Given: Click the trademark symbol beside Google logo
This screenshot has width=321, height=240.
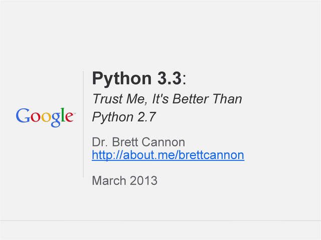Looking at the screenshot, I should [74, 114].
